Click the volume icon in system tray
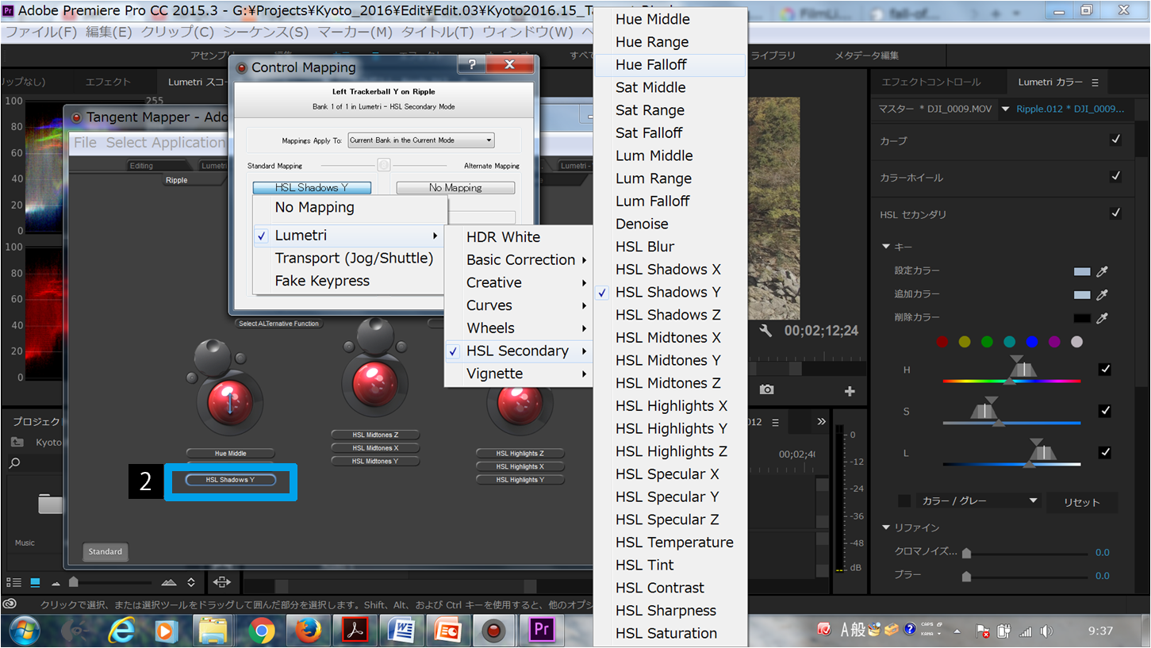This screenshot has width=1151, height=648. click(x=1047, y=632)
